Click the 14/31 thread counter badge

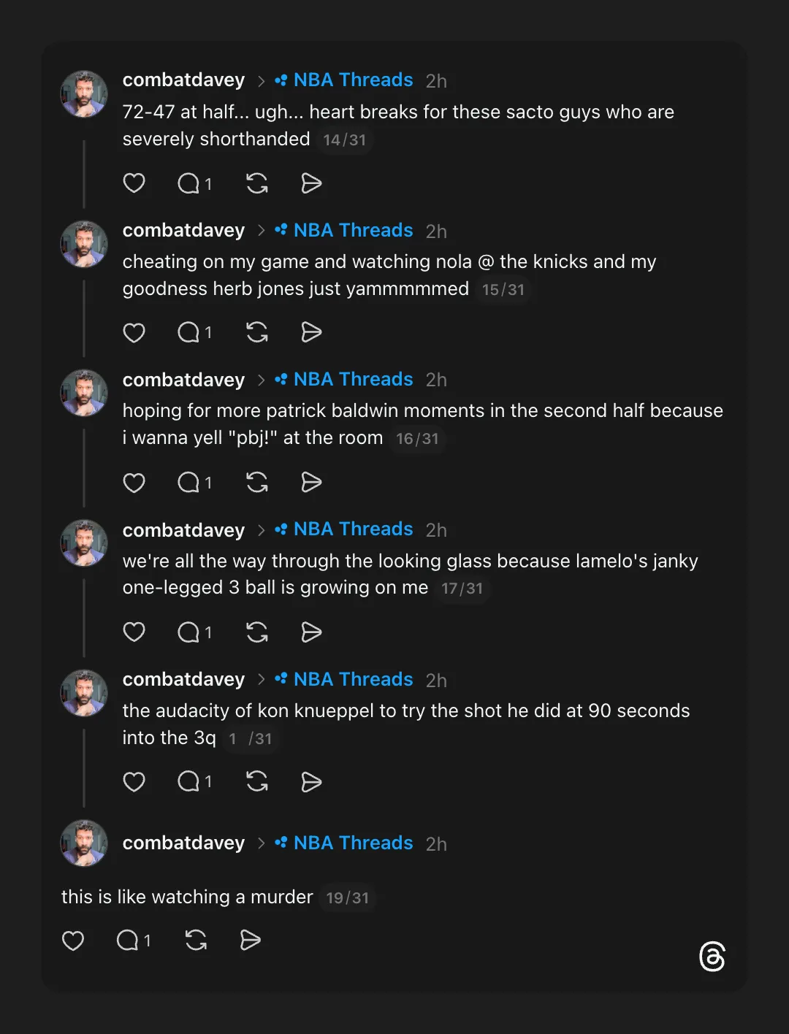(345, 139)
